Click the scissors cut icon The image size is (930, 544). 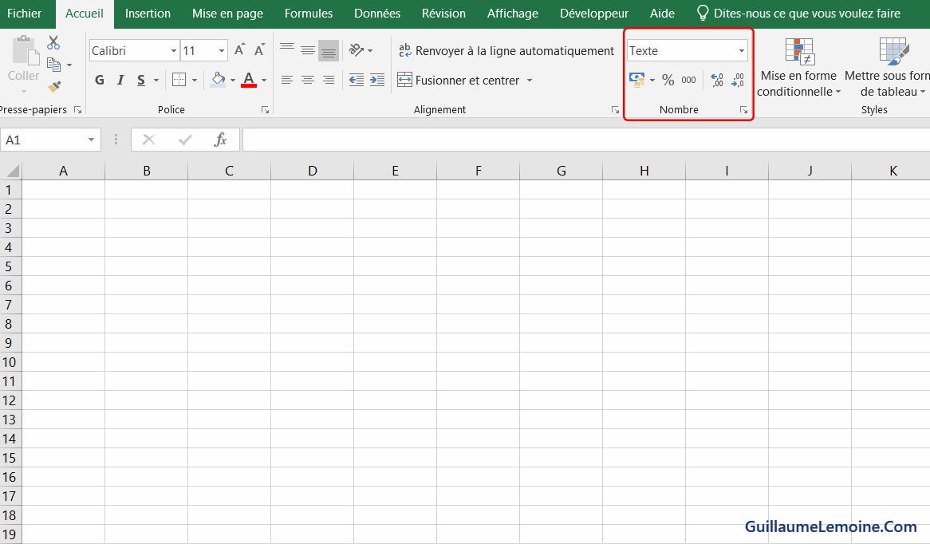click(x=53, y=41)
